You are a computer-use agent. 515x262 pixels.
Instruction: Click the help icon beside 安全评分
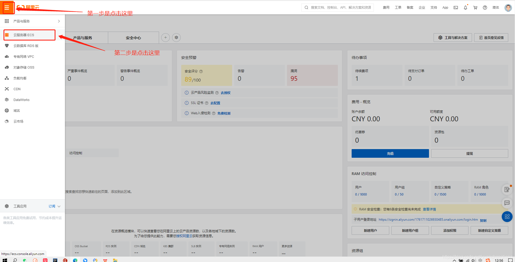pos(201,71)
